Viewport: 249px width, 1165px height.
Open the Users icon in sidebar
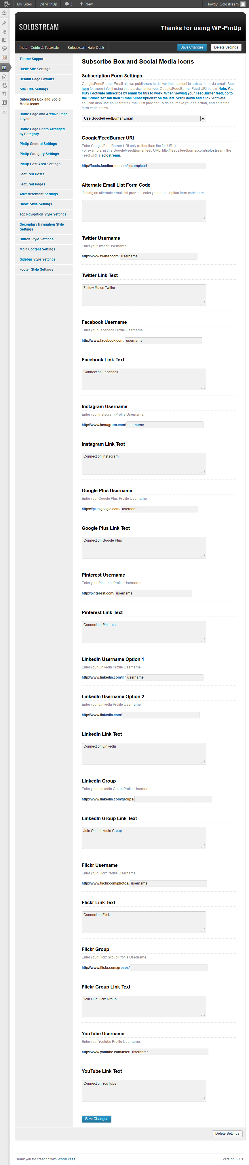coord(5,85)
